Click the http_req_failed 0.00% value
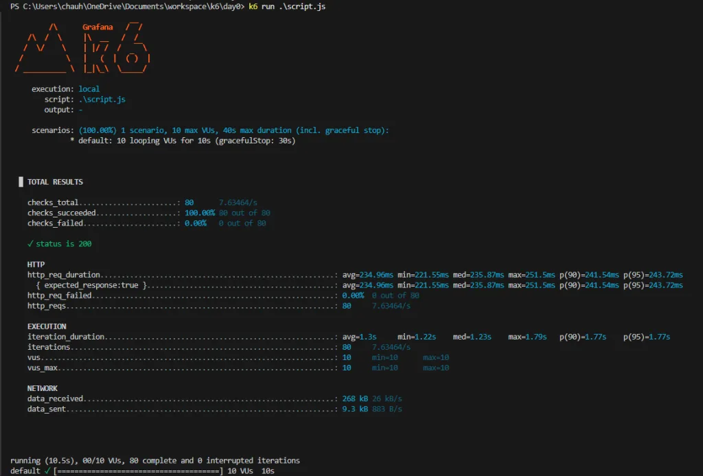Image resolution: width=703 pixels, height=476 pixels. tap(353, 296)
